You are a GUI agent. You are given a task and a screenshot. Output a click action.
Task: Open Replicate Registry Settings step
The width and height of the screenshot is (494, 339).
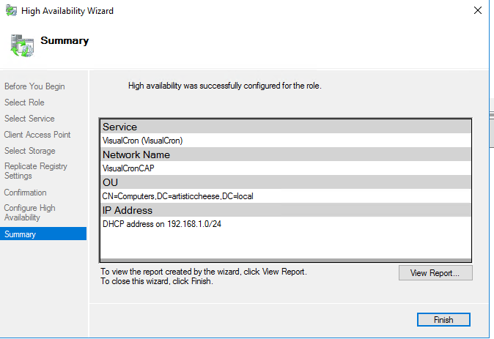pos(36,171)
